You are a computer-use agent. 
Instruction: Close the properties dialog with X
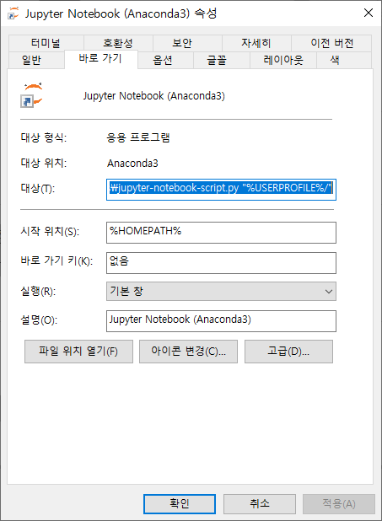click(x=369, y=13)
